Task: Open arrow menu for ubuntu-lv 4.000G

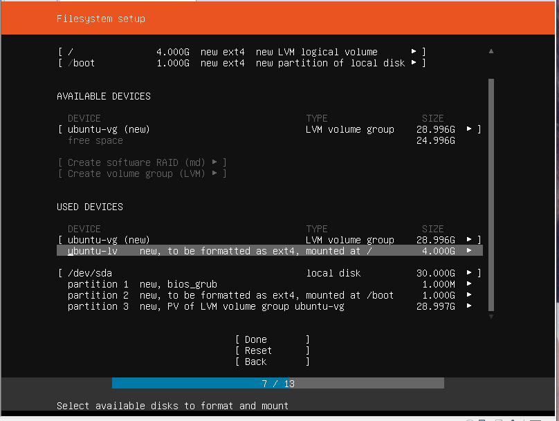Action: [x=469, y=251]
